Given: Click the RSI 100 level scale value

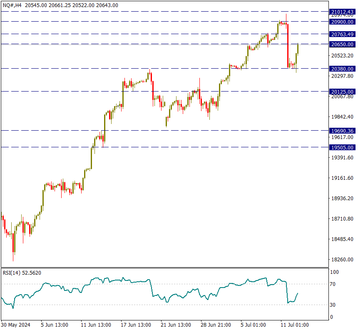Looking at the screenshot, I should point(335,272).
